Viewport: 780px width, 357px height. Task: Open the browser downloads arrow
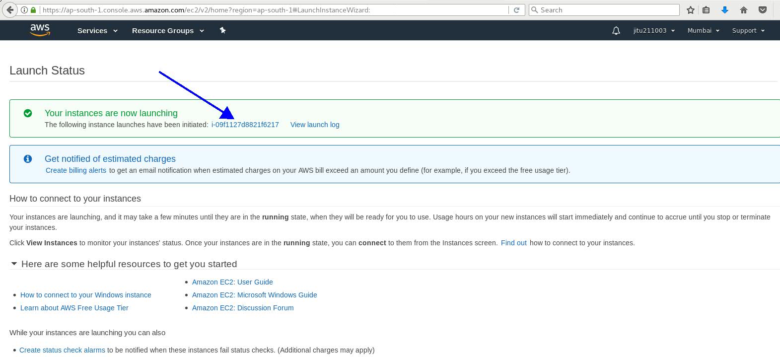point(725,10)
